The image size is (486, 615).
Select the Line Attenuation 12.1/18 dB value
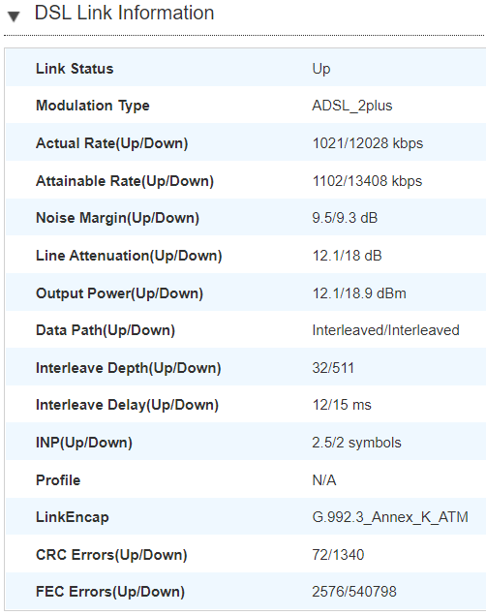[347, 256]
